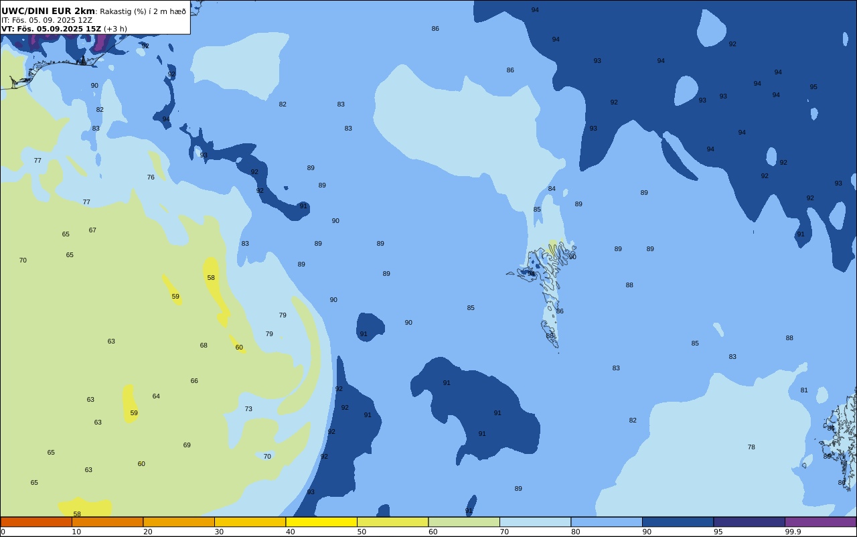Image resolution: width=857 pixels, height=537 pixels.
Task: Click the '40' legend tick label
Action: [x=290, y=532]
